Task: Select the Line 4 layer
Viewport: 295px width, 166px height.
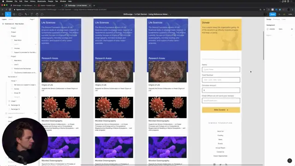Action: click(x=16, y=65)
